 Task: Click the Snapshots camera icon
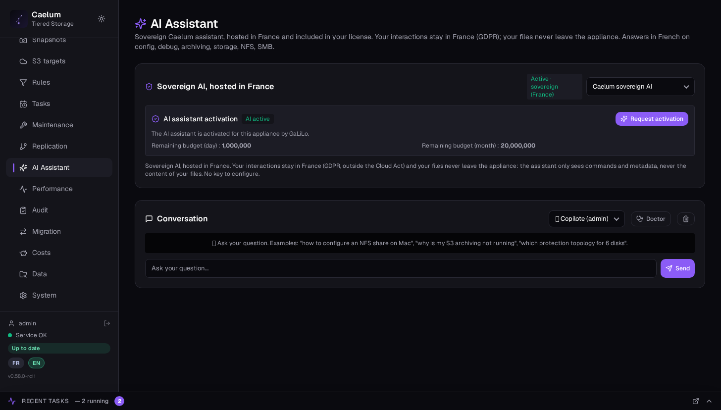point(23,40)
